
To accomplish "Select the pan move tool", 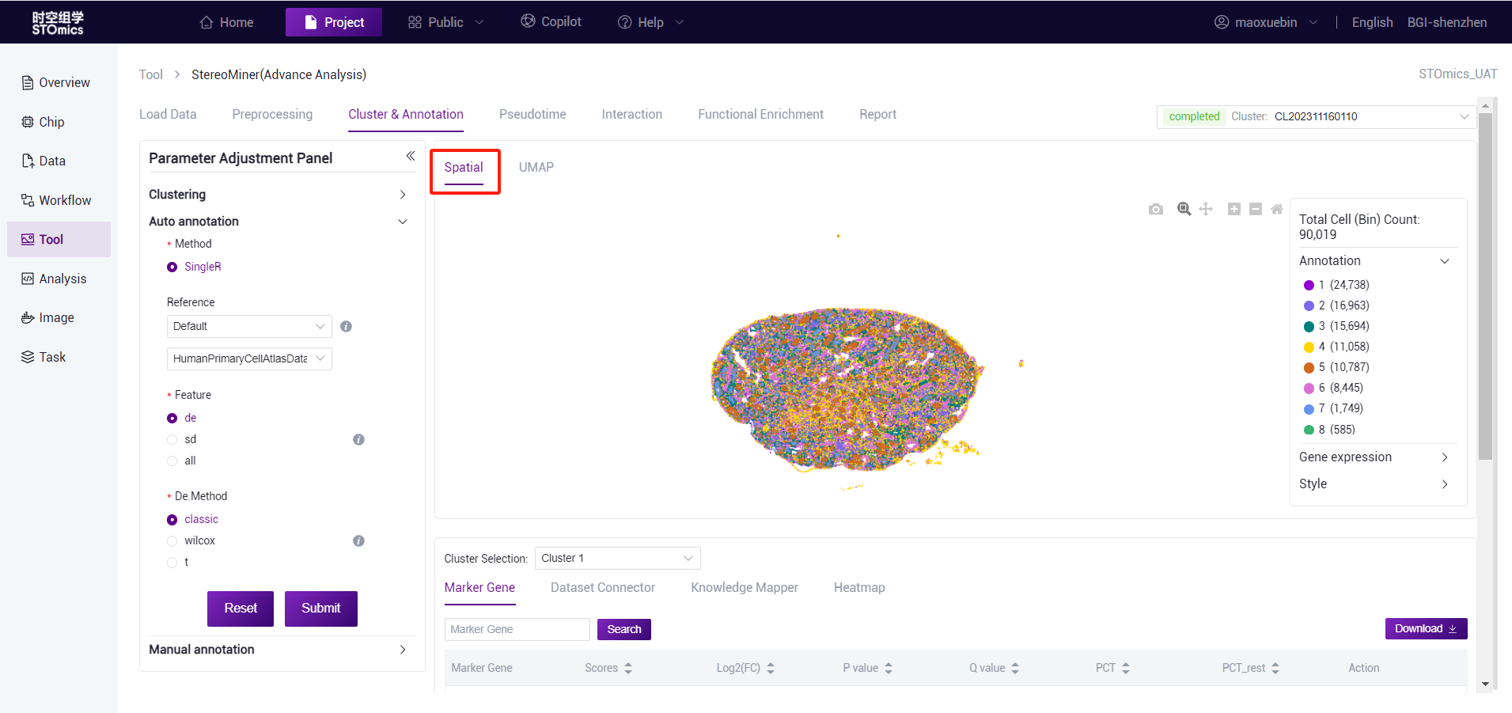I will [x=1206, y=209].
